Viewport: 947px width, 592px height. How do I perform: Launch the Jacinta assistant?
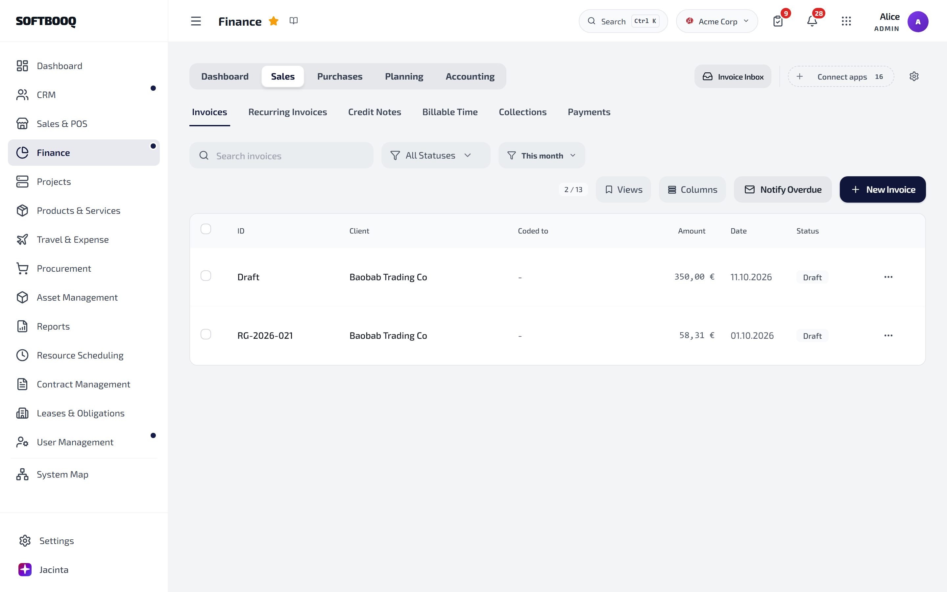[x=84, y=570]
